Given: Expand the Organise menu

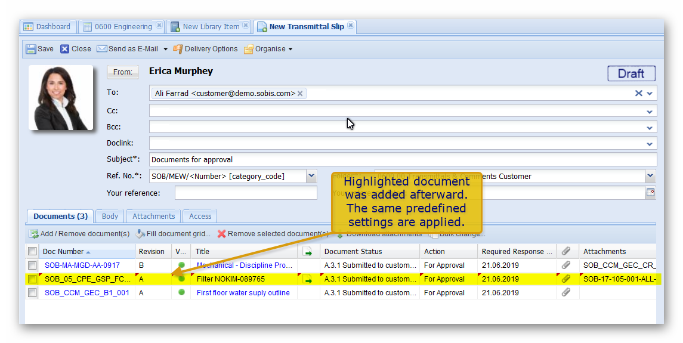Looking at the screenshot, I should 268,49.
